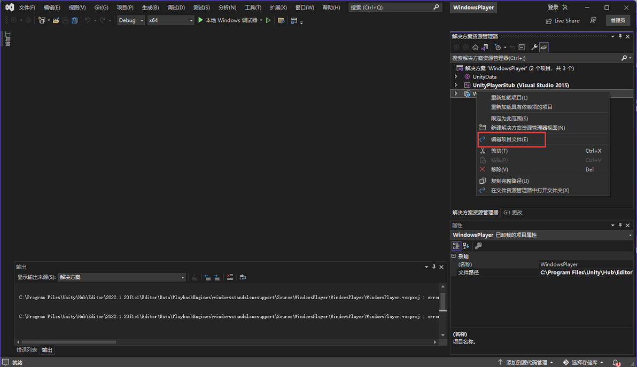Click the find in files folder icon

tap(281, 20)
